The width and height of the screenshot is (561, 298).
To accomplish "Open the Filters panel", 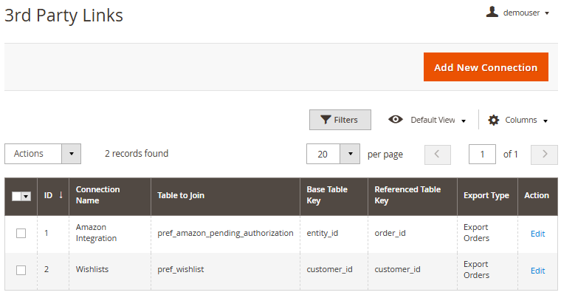I will coord(340,120).
